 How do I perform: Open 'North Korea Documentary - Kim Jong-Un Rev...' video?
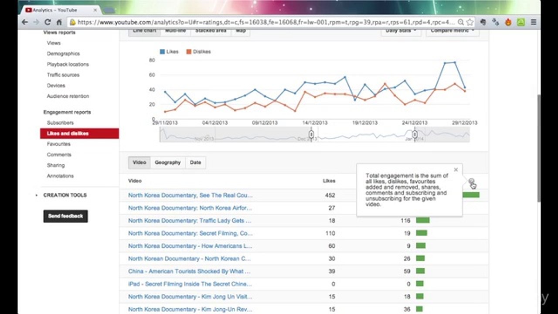tap(190, 309)
